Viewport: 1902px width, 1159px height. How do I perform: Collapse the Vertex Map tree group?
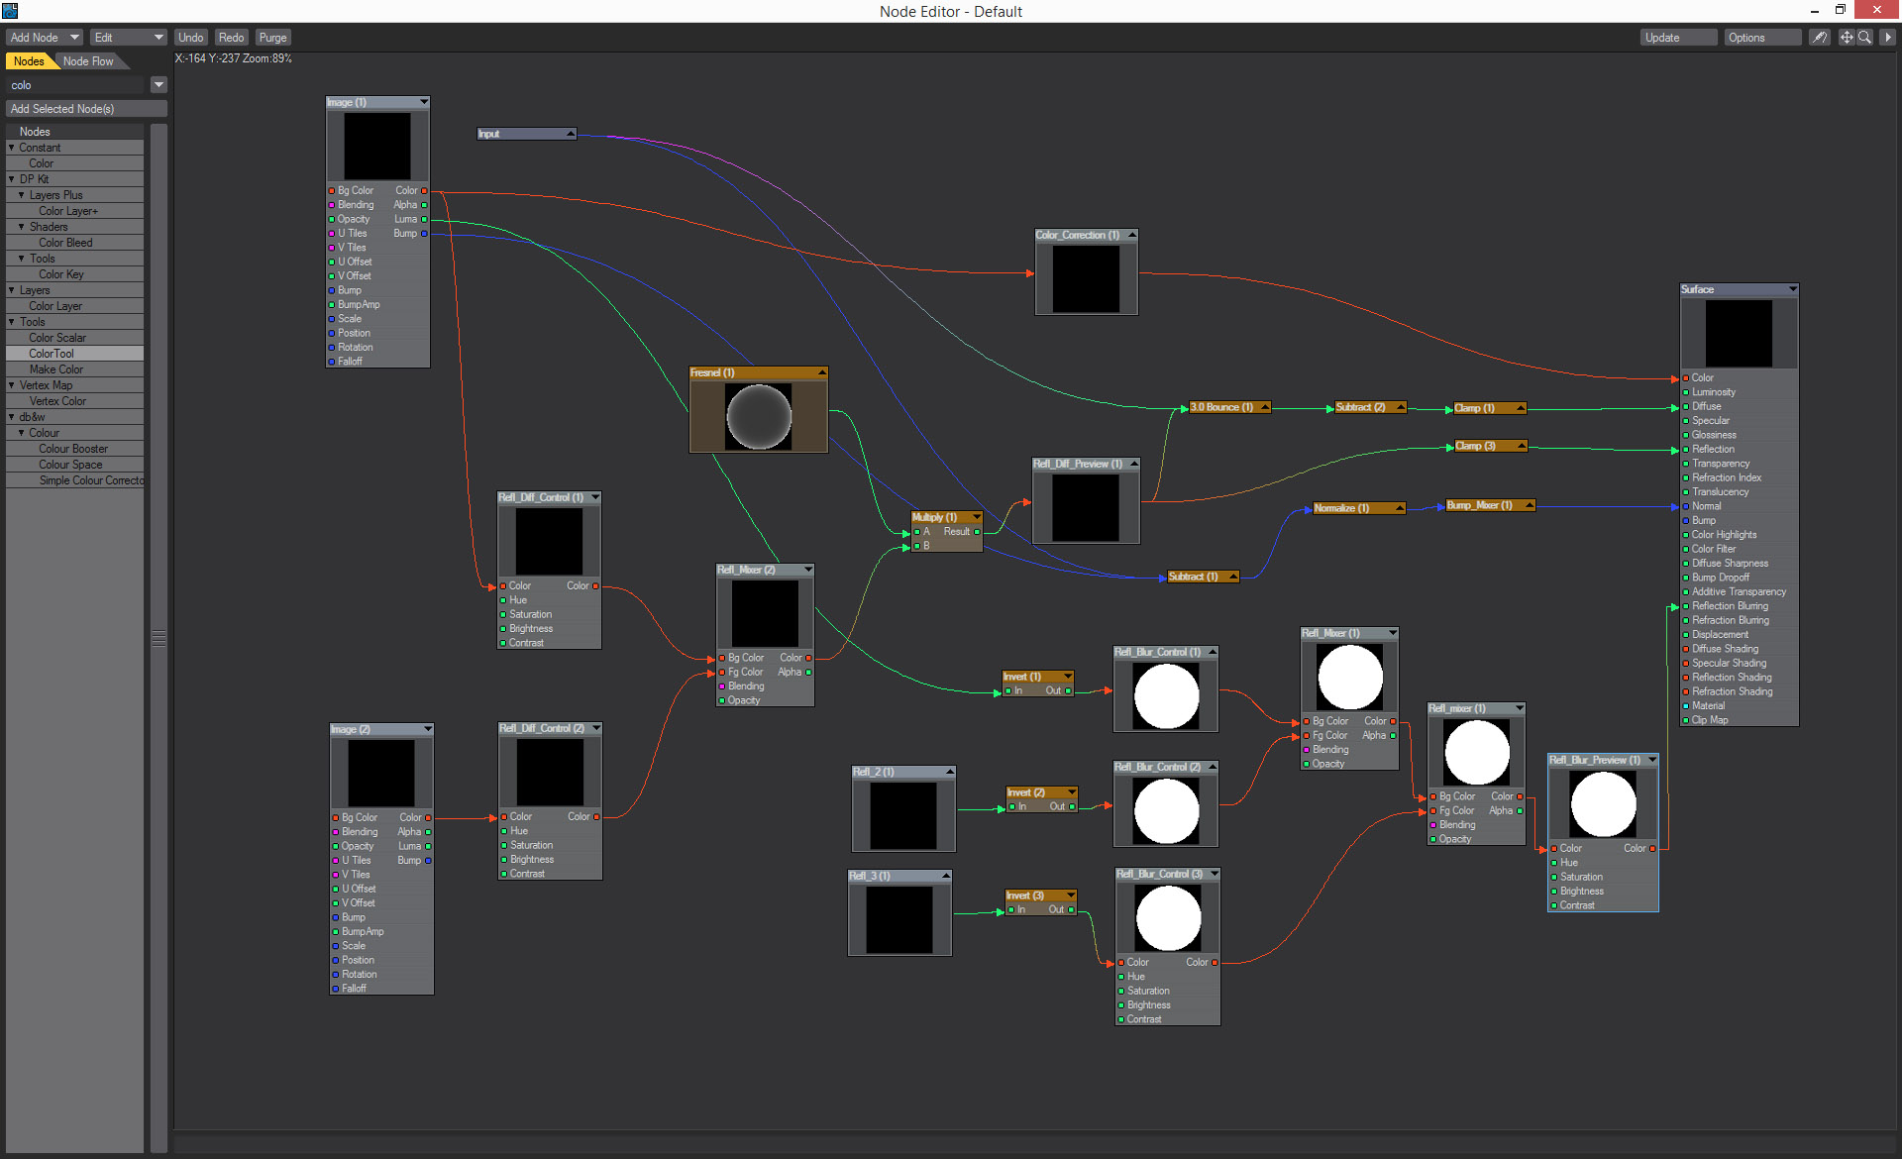coord(12,385)
